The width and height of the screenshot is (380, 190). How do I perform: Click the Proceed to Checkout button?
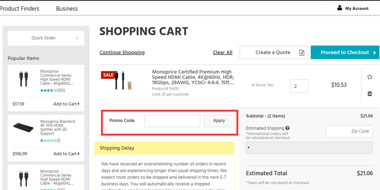point(345,52)
